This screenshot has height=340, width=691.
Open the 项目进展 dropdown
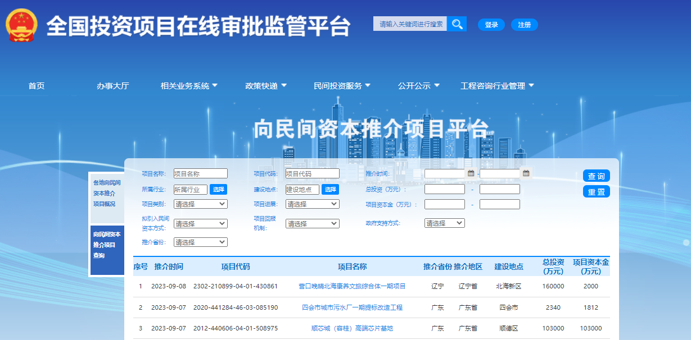click(312, 204)
